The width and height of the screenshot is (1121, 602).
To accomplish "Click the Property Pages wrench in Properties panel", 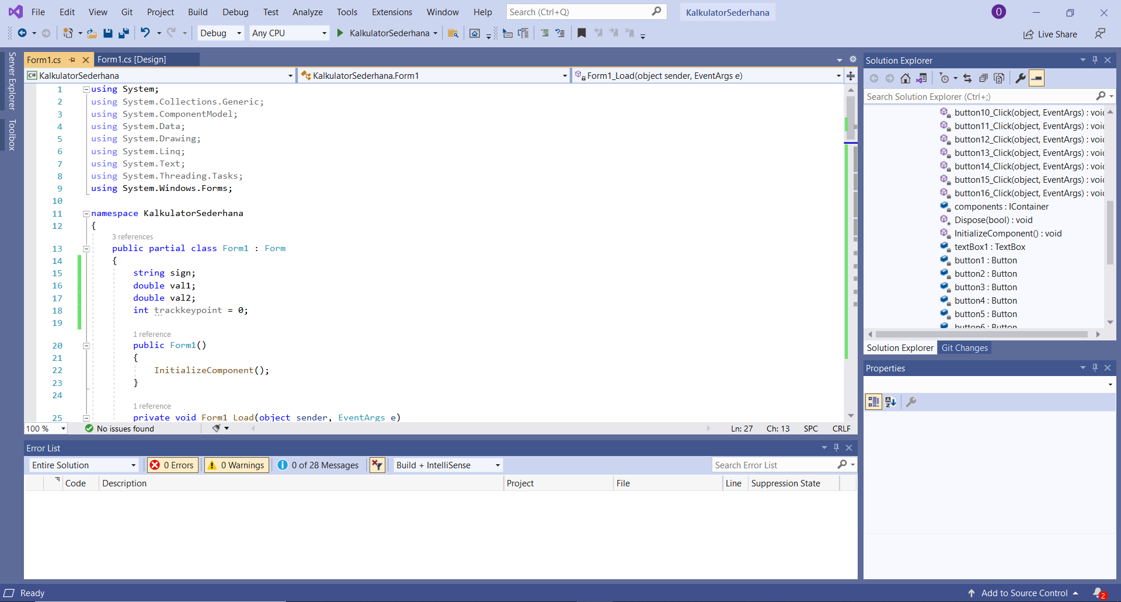I will [911, 402].
